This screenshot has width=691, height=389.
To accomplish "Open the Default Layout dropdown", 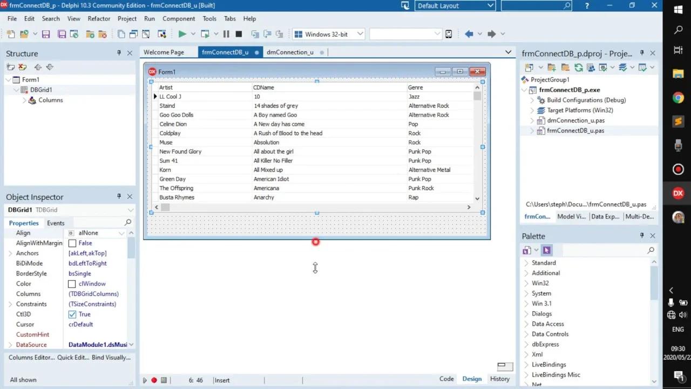I will pos(455,6).
